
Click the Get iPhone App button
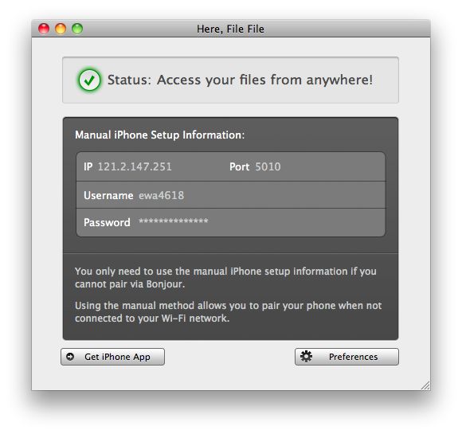[112, 357]
